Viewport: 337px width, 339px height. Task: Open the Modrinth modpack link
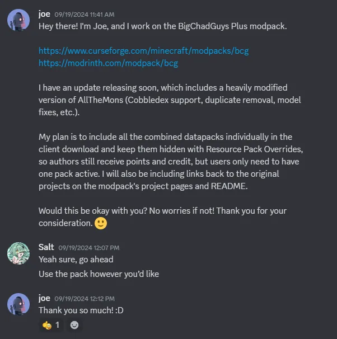108,63
